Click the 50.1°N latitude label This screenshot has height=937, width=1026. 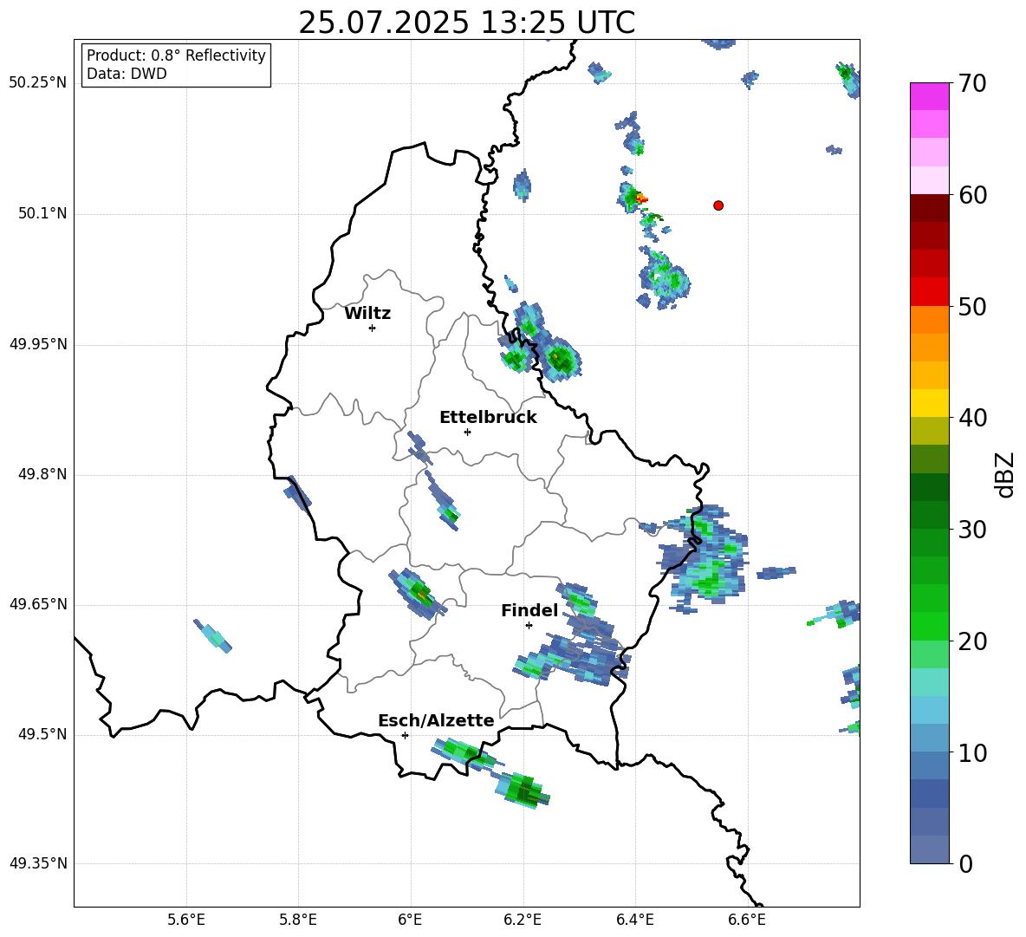pyautogui.click(x=42, y=214)
